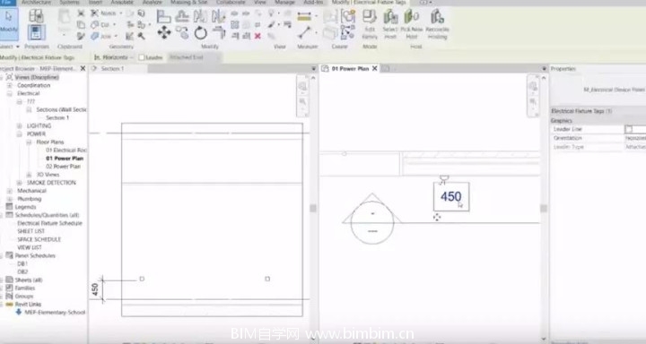Image resolution: width=646 pixels, height=344 pixels.
Task: Click the Cut to Clipboard scissors icon
Action: click(81, 13)
